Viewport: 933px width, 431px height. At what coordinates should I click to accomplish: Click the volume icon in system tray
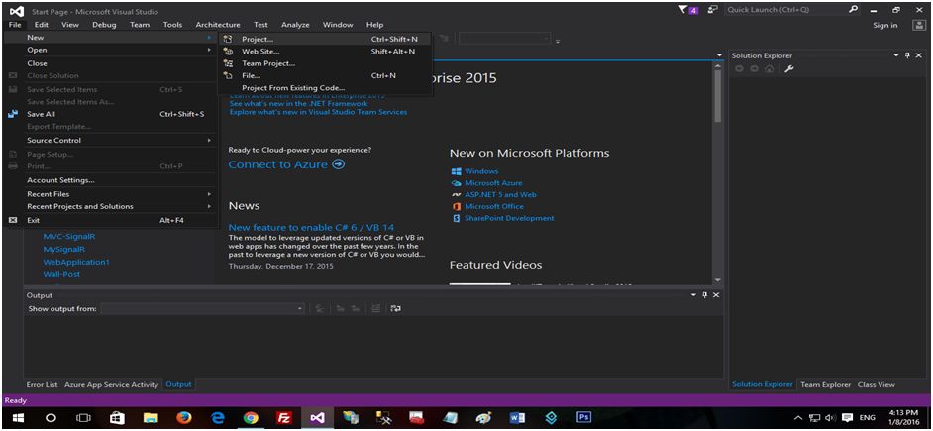pyautogui.click(x=828, y=418)
